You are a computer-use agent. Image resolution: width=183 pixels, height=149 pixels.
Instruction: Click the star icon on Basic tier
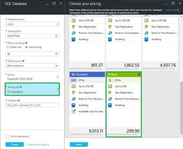pyautogui.click(x=139, y=74)
